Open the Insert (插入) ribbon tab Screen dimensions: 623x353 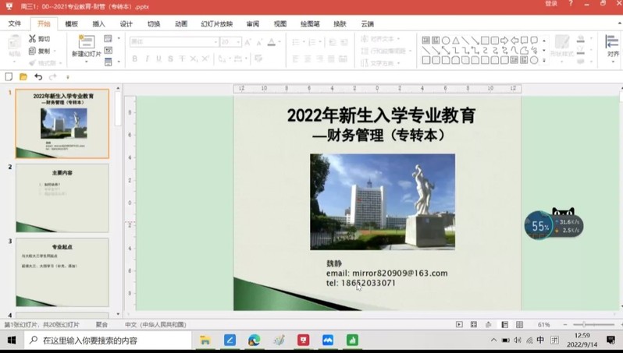click(98, 24)
